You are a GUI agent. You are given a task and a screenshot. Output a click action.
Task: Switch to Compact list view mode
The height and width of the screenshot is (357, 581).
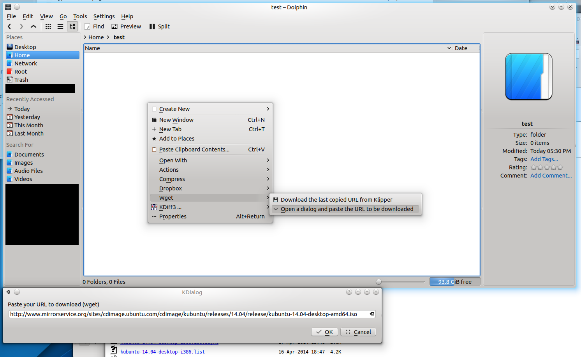click(x=60, y=26)
